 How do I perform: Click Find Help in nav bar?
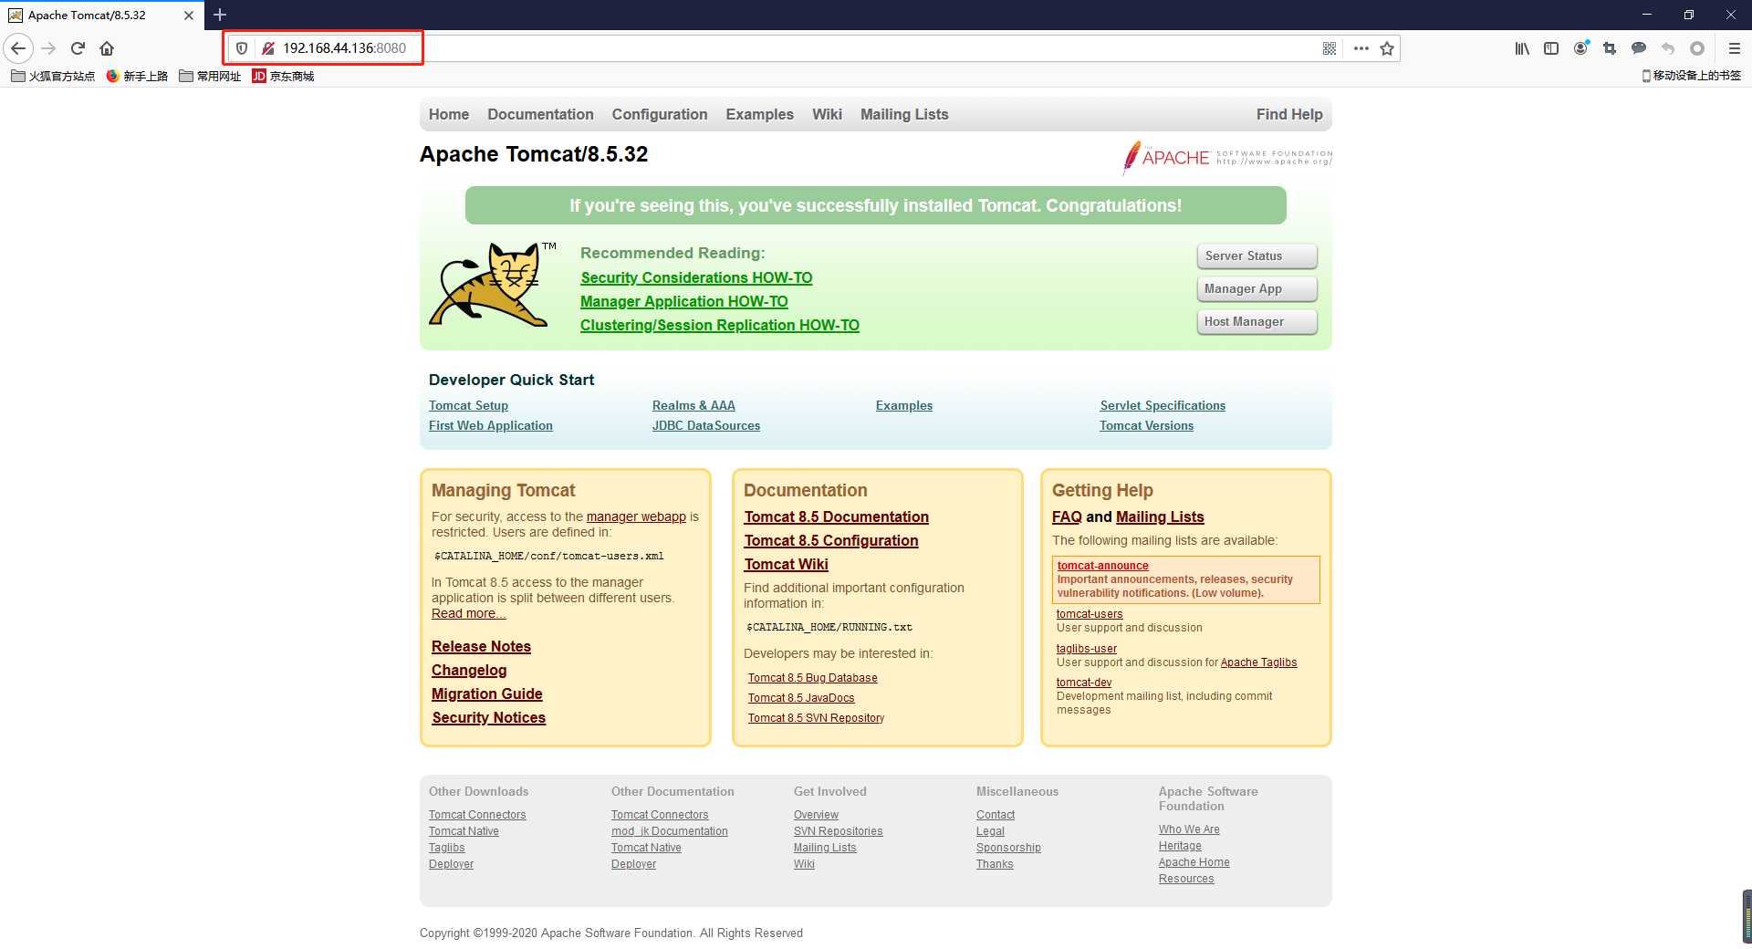(1289, 114)
